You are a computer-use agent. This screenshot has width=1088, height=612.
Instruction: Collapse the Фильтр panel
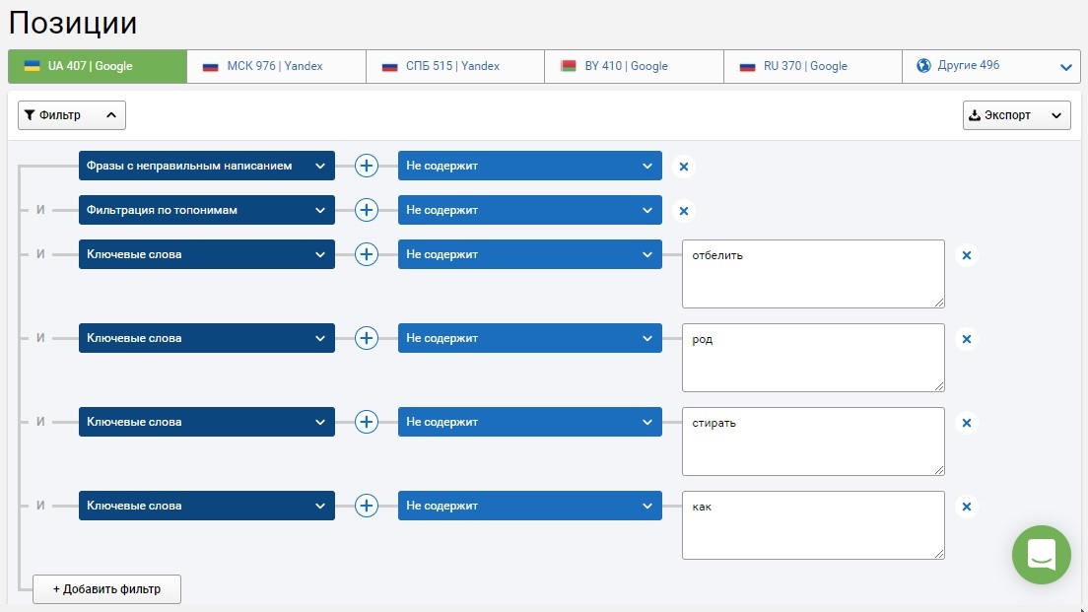click(x=72, y=115)
